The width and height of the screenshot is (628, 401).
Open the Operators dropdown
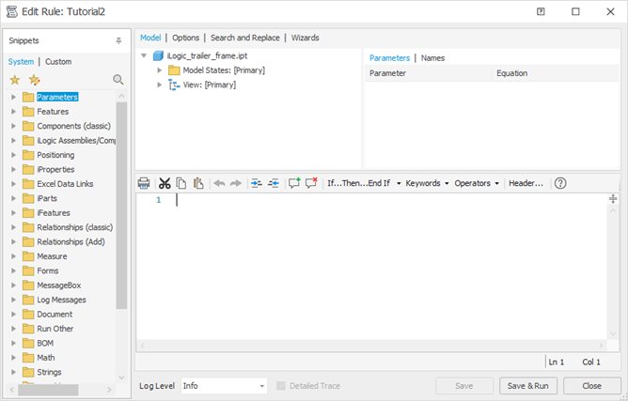tap(477, 183)
